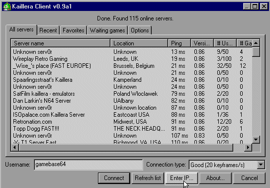Sort by Server name column header
This screenshot has width=270, height=188.
pos(60,43)
